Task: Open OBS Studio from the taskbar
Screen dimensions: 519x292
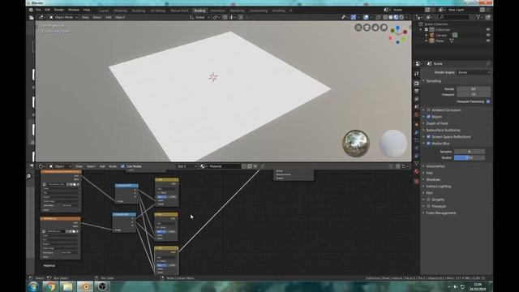Action: [102, 286]
